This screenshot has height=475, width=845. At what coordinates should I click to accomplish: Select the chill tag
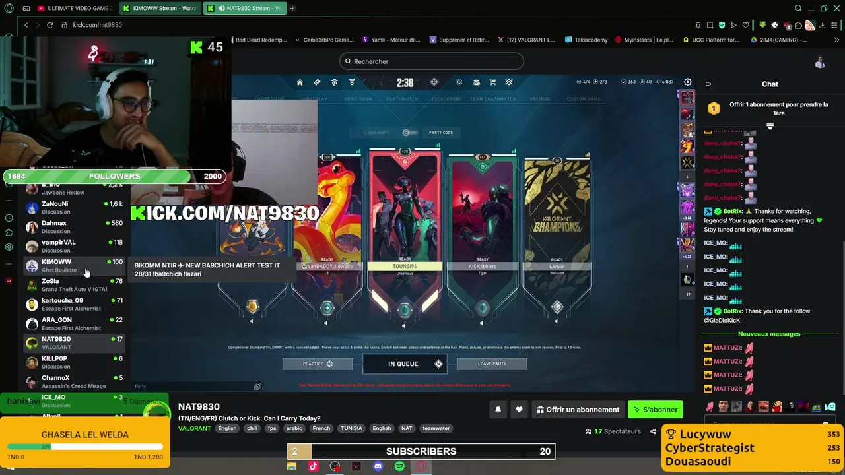(252, 428)
